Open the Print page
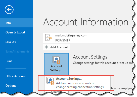This screenshot has width=137, height=97. (9, 61)
